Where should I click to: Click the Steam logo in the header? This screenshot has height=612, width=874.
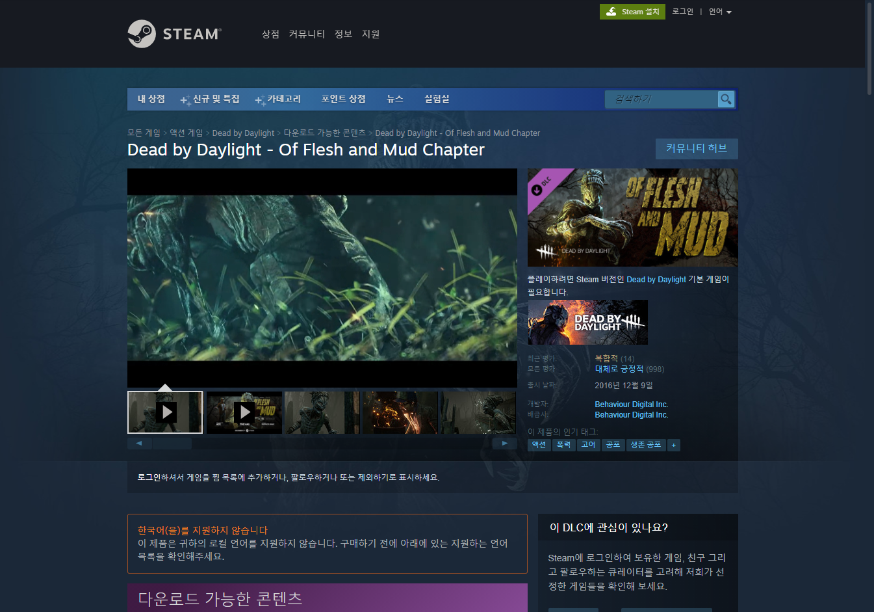(174, 34)
